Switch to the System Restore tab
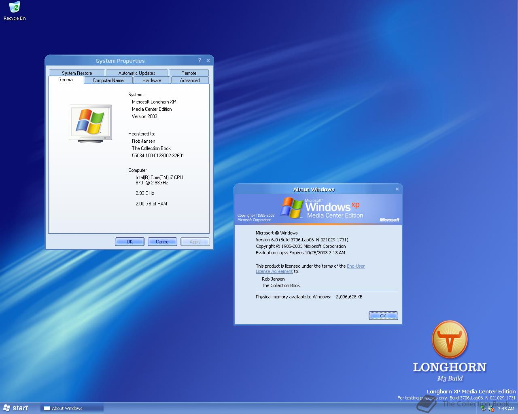The image size is (518, 414). 77,73
